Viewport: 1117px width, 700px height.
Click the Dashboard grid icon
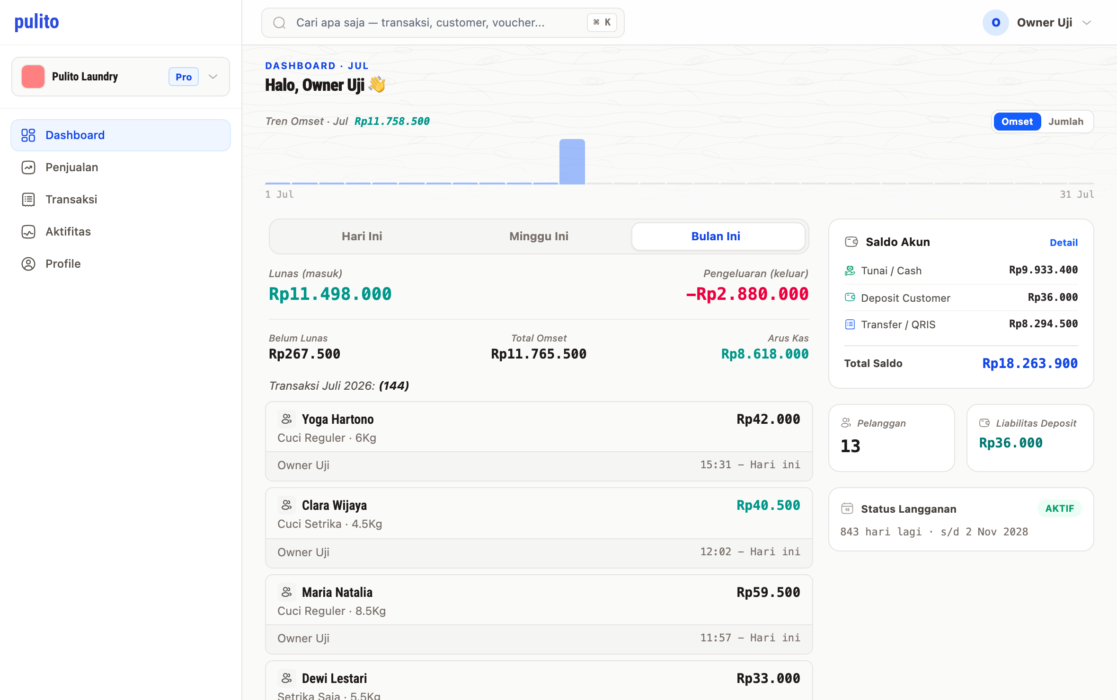coord(28,135)
